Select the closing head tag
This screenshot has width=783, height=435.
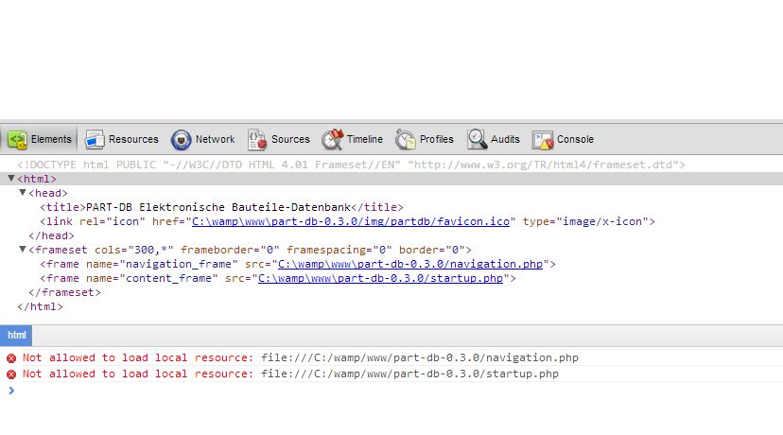[x=51, y=235]
